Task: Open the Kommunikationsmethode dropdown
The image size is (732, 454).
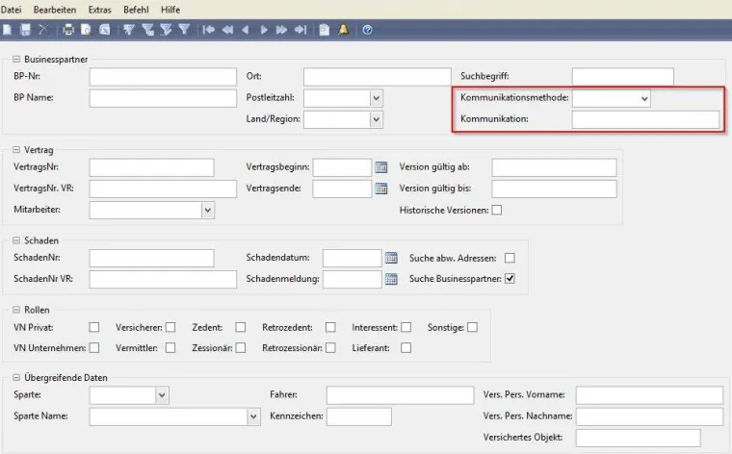Action: [x=644, y=98]
